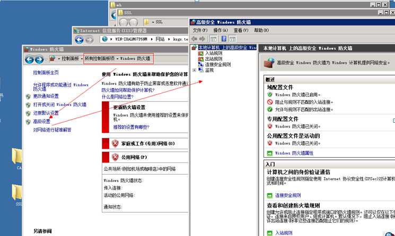Click WIN-IRALM67P6NM breadcrumb in IIS 管理器
395x236 pixels.
131,39
